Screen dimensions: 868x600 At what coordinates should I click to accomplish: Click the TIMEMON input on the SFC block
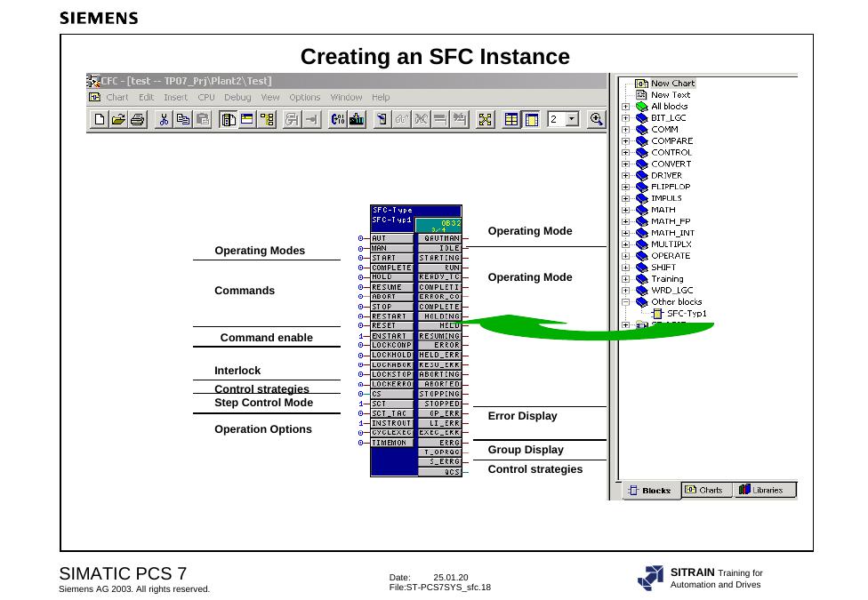392,443
